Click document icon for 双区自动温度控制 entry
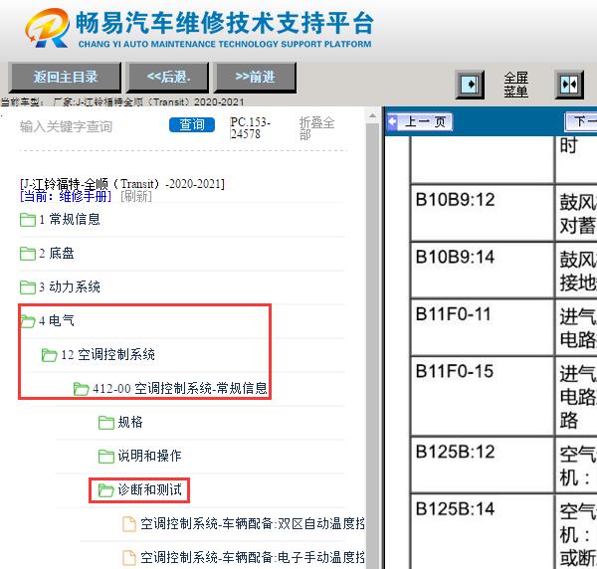This screenshot has height=569, width=597. pos(129,524)
